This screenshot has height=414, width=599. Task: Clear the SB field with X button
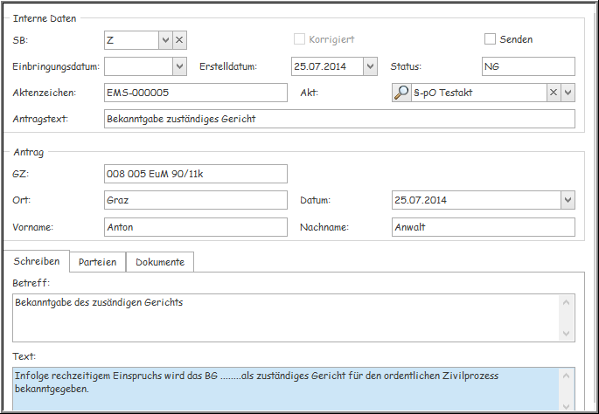point(179,40)
